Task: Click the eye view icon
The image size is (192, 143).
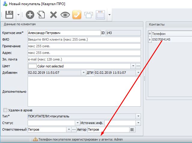Action: (x=65, y=14)
